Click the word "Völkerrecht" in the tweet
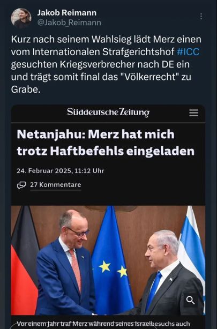 click(151, 77)
